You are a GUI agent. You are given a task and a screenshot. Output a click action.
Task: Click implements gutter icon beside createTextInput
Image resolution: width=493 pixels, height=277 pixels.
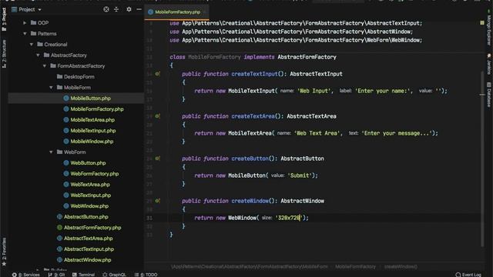click(157, 74)
